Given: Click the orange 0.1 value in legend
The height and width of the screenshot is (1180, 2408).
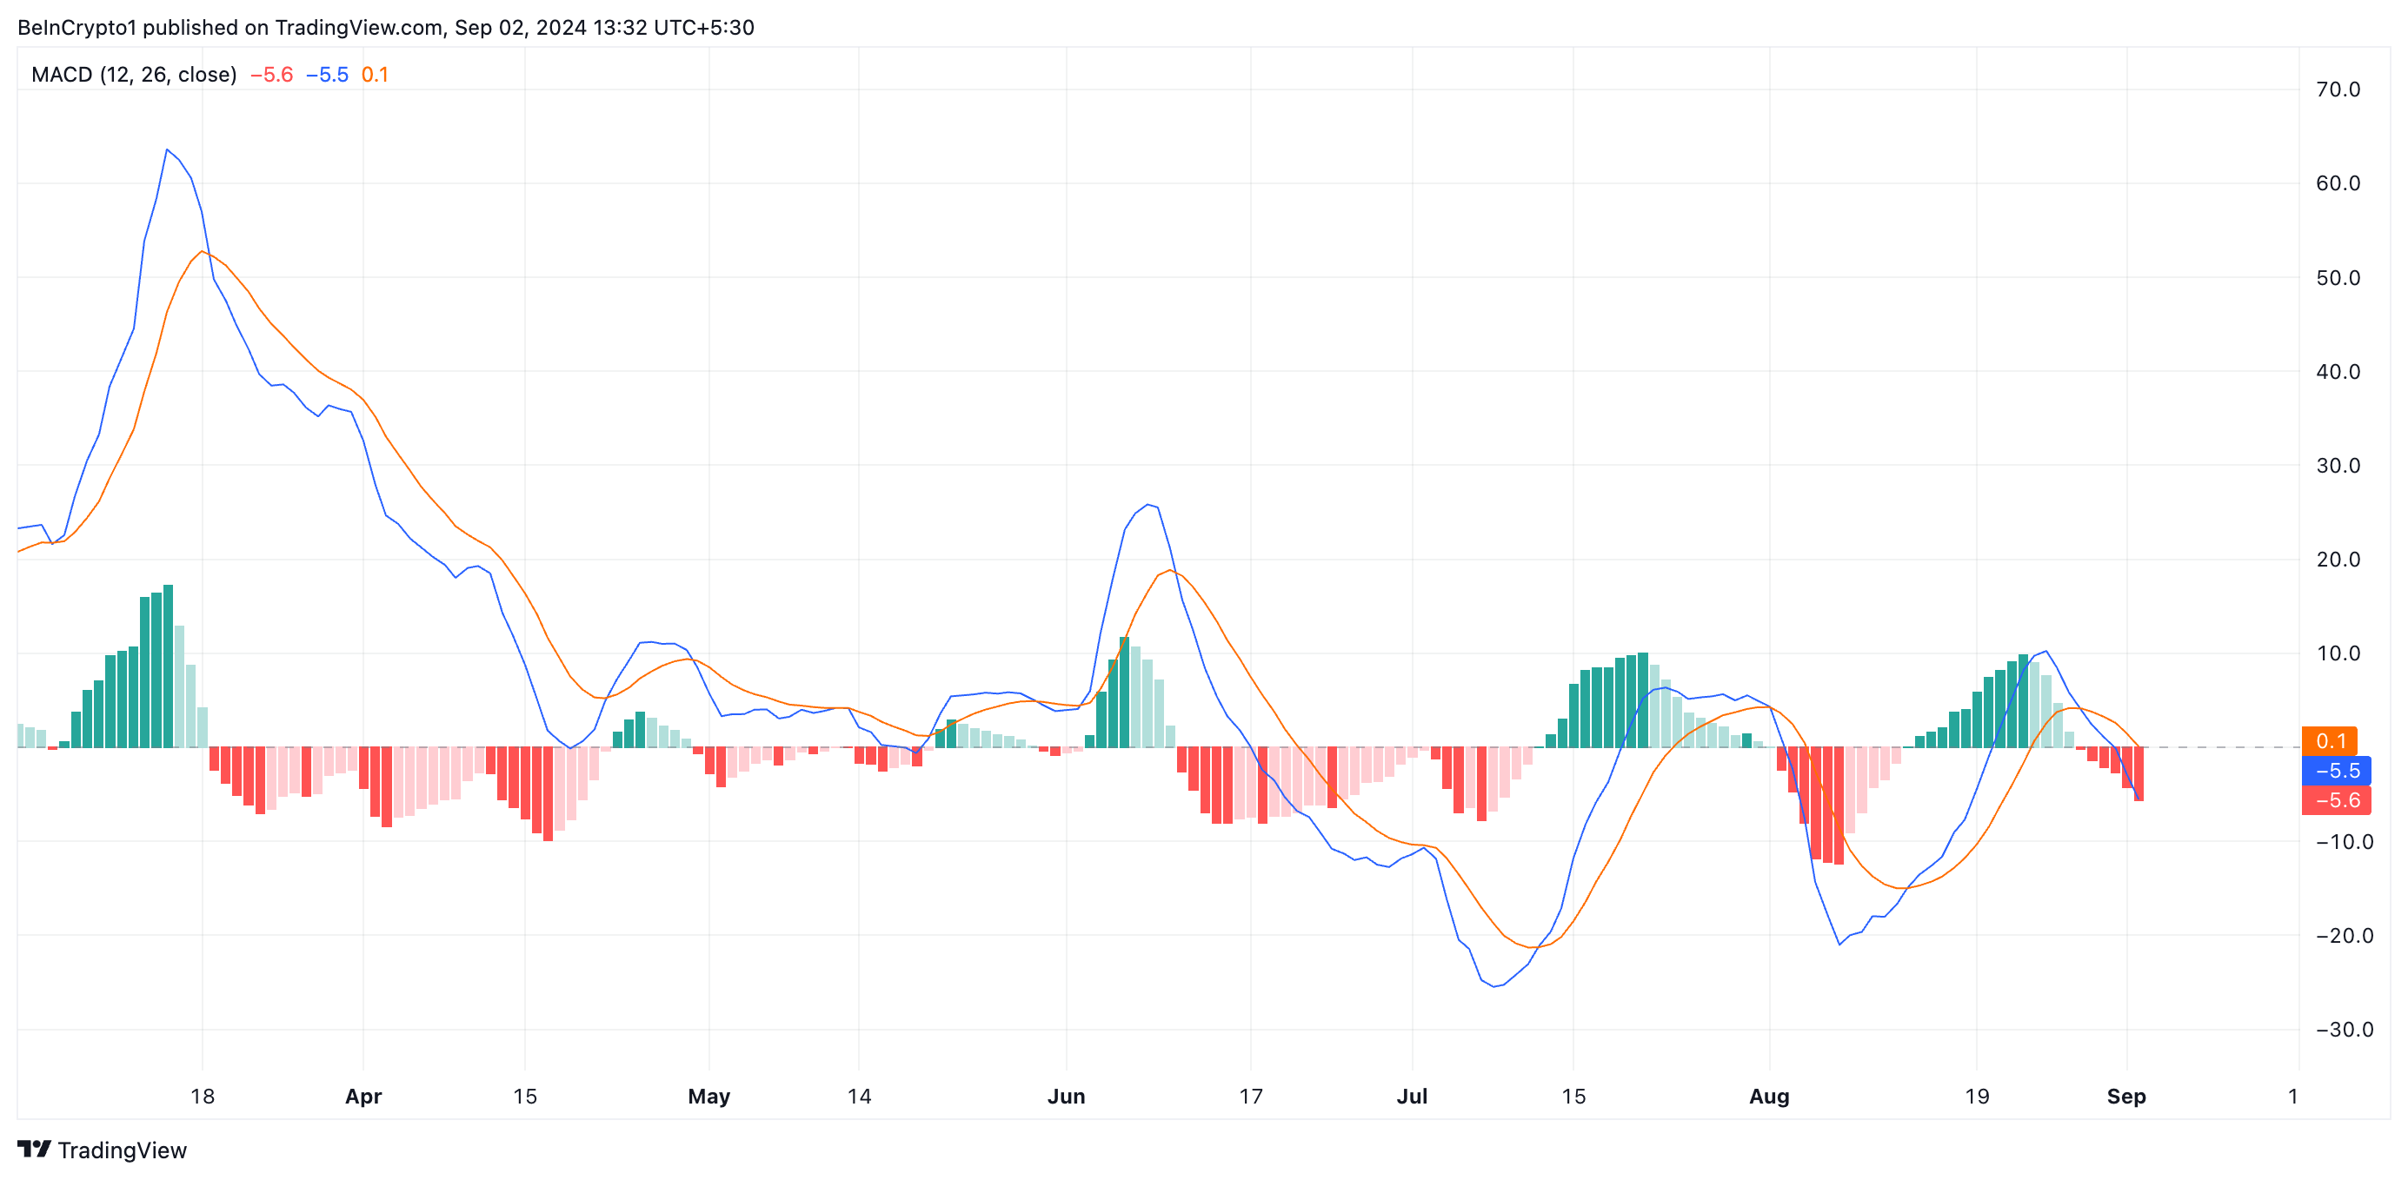Looking at the screenshot, I should (x=375, y=75).
